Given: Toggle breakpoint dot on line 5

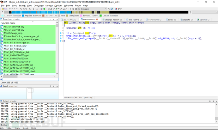Looking at the screenshot, I should coord(61,33).
